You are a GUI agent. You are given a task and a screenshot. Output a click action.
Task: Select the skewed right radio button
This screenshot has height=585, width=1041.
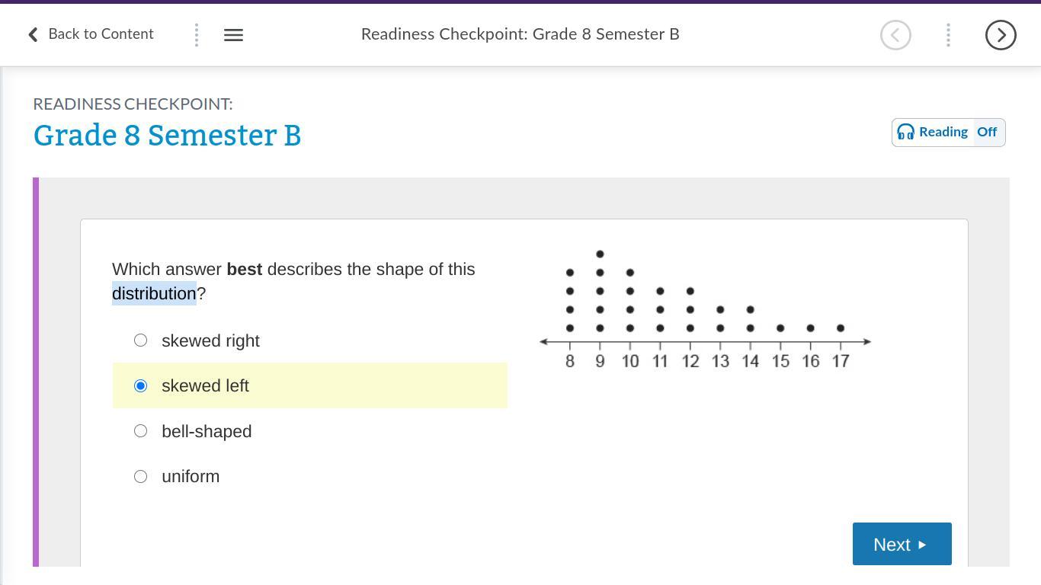140,340
